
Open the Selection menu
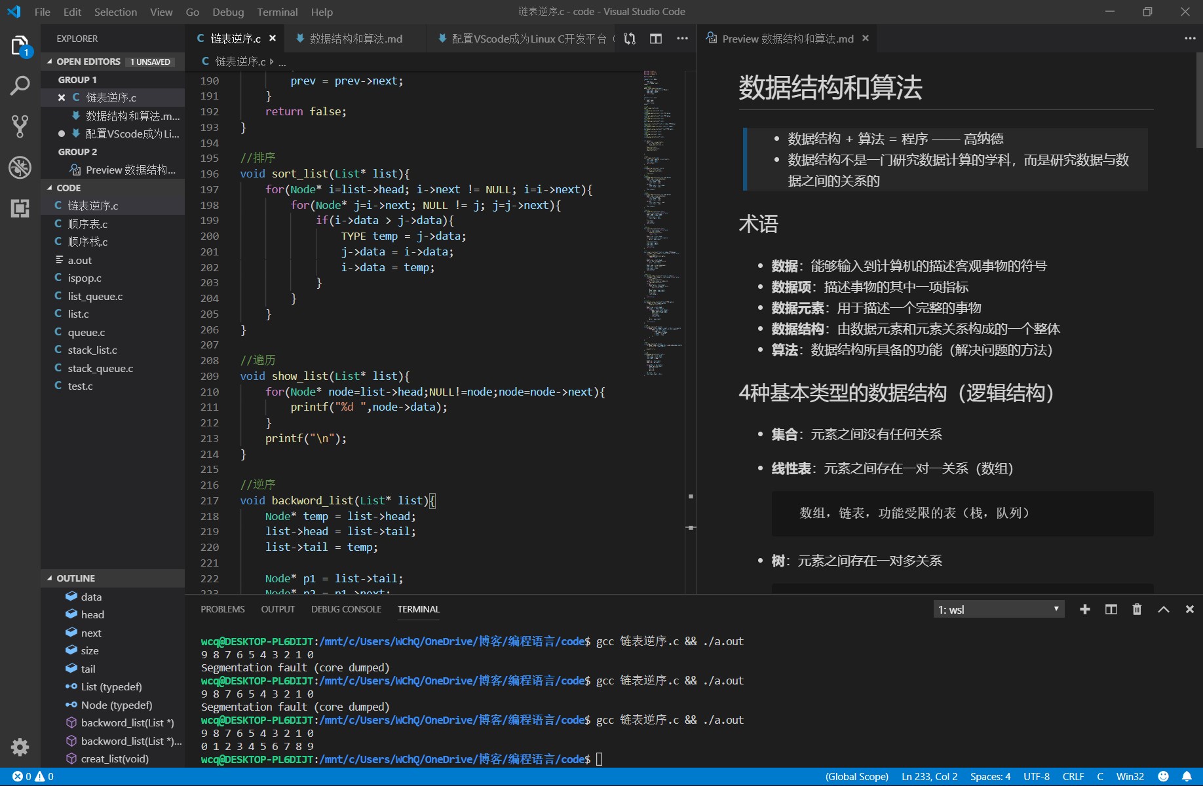115,12
